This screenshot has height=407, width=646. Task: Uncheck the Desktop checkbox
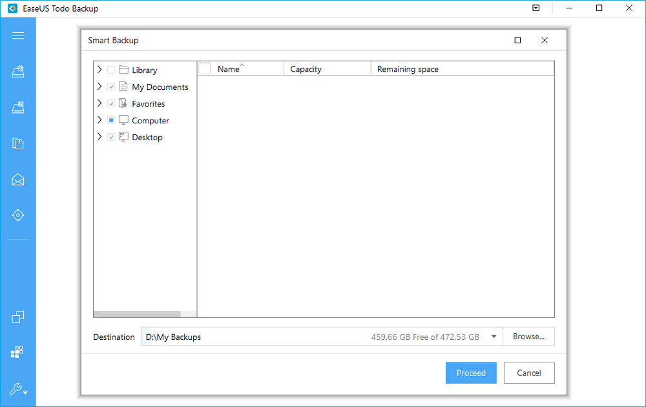tap(111, 137)
